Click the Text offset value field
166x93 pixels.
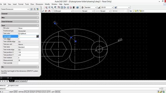[29, 39]
